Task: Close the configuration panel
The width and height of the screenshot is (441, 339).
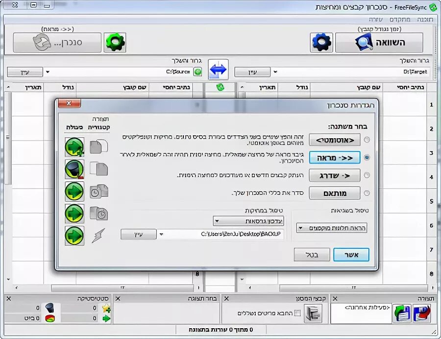Action: click(335, 298)
